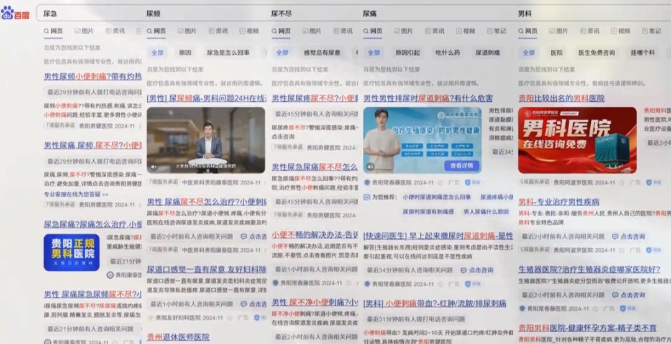
Task: Select 全部 filter chip in 尿频 column
Action: tap(157, 53)
